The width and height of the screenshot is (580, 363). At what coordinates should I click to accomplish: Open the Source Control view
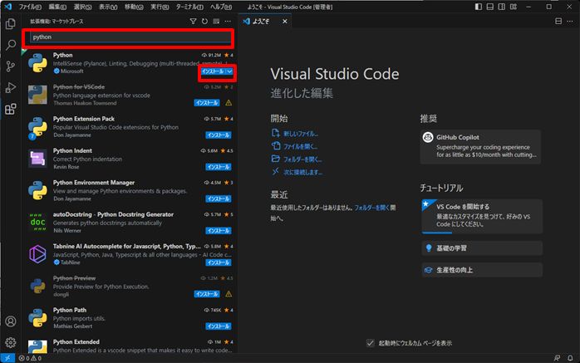tap(10, 66)
